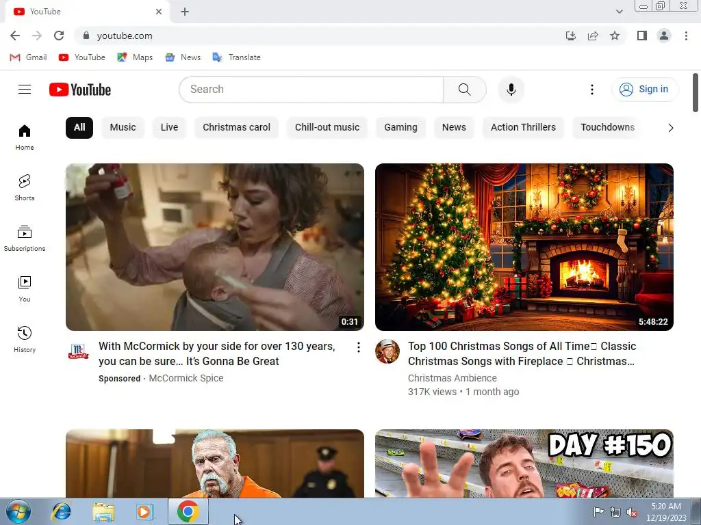Screen dimensions: 701x525
Task: Select the Live filter chip
Action: (169, 128)
